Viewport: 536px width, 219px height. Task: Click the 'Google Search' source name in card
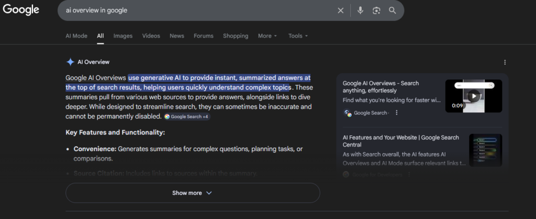371,113
